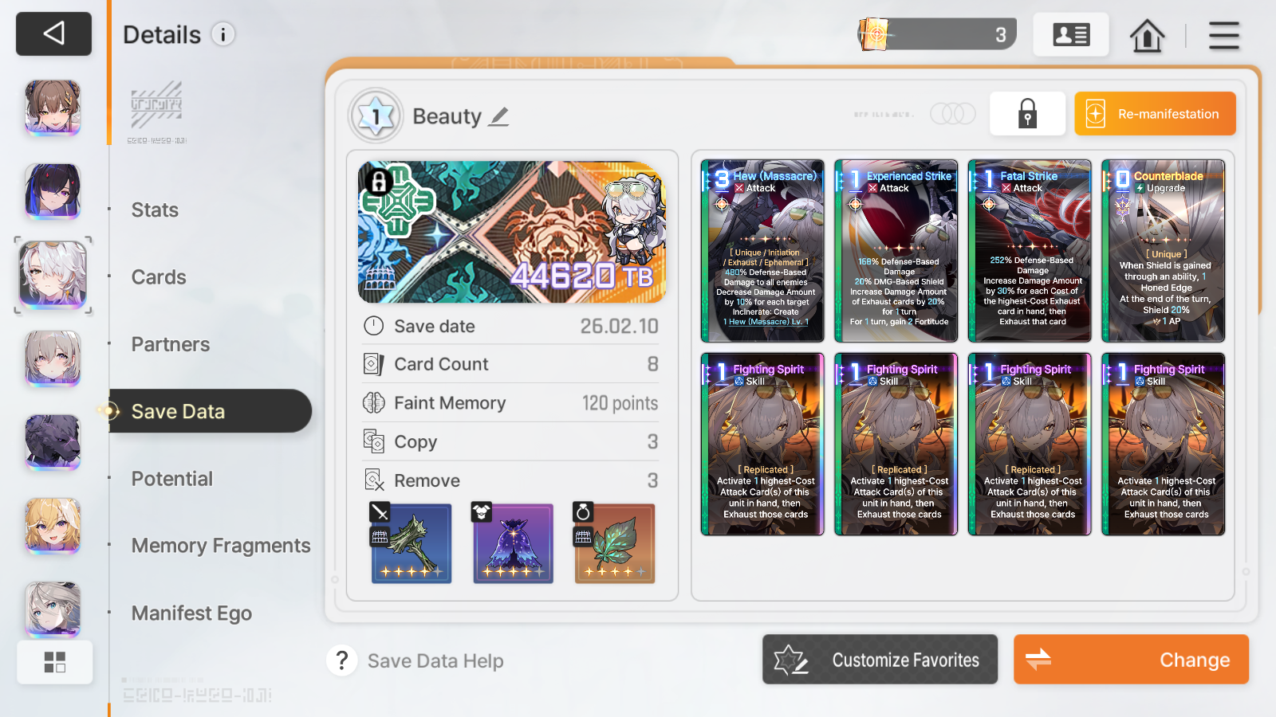Open the Manifest Ego section
This screenshot has width=1276, height=717.
(x=191, y=613)
